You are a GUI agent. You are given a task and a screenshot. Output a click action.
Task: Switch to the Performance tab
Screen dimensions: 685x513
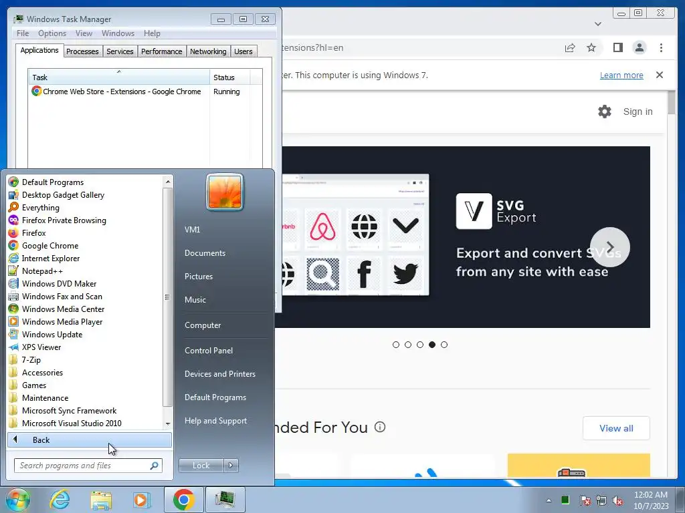[161, 51]
